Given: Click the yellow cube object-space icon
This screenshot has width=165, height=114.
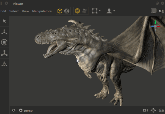Looking at the screenshot, I should 60,11.
